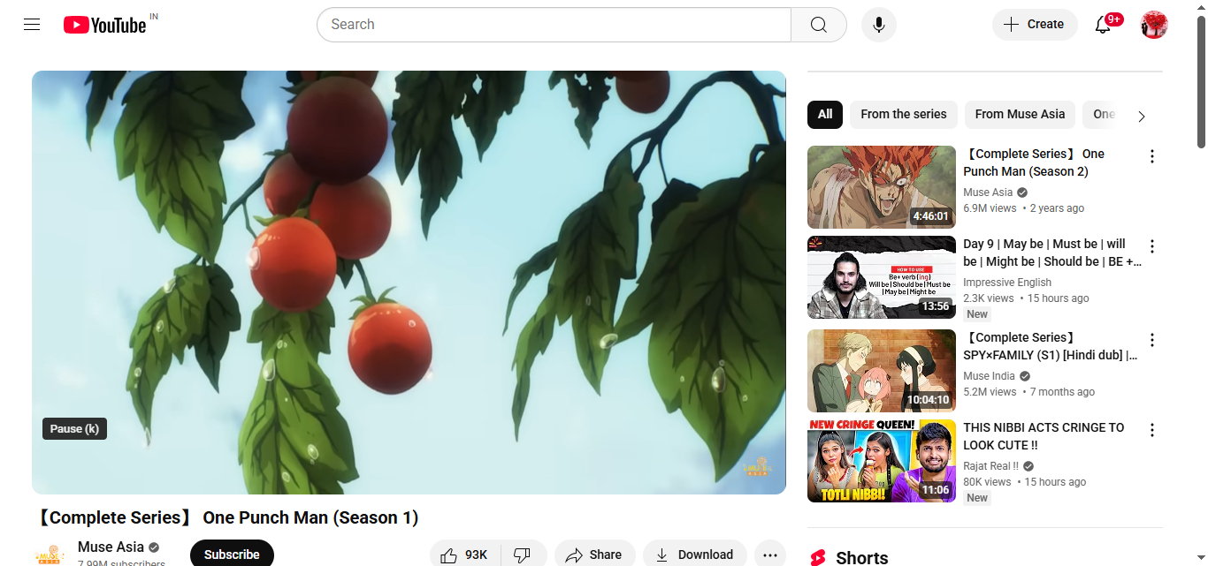The height and width of the screenshot is (566, 1208).
Task: Open the Impressive English channel
Action: (x=1007, y=283)
